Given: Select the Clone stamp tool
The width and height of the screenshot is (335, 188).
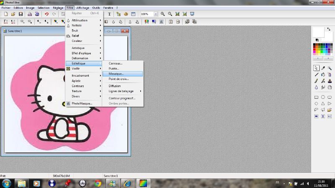Looking at the screenshot, I should click(x=330, y=81).
